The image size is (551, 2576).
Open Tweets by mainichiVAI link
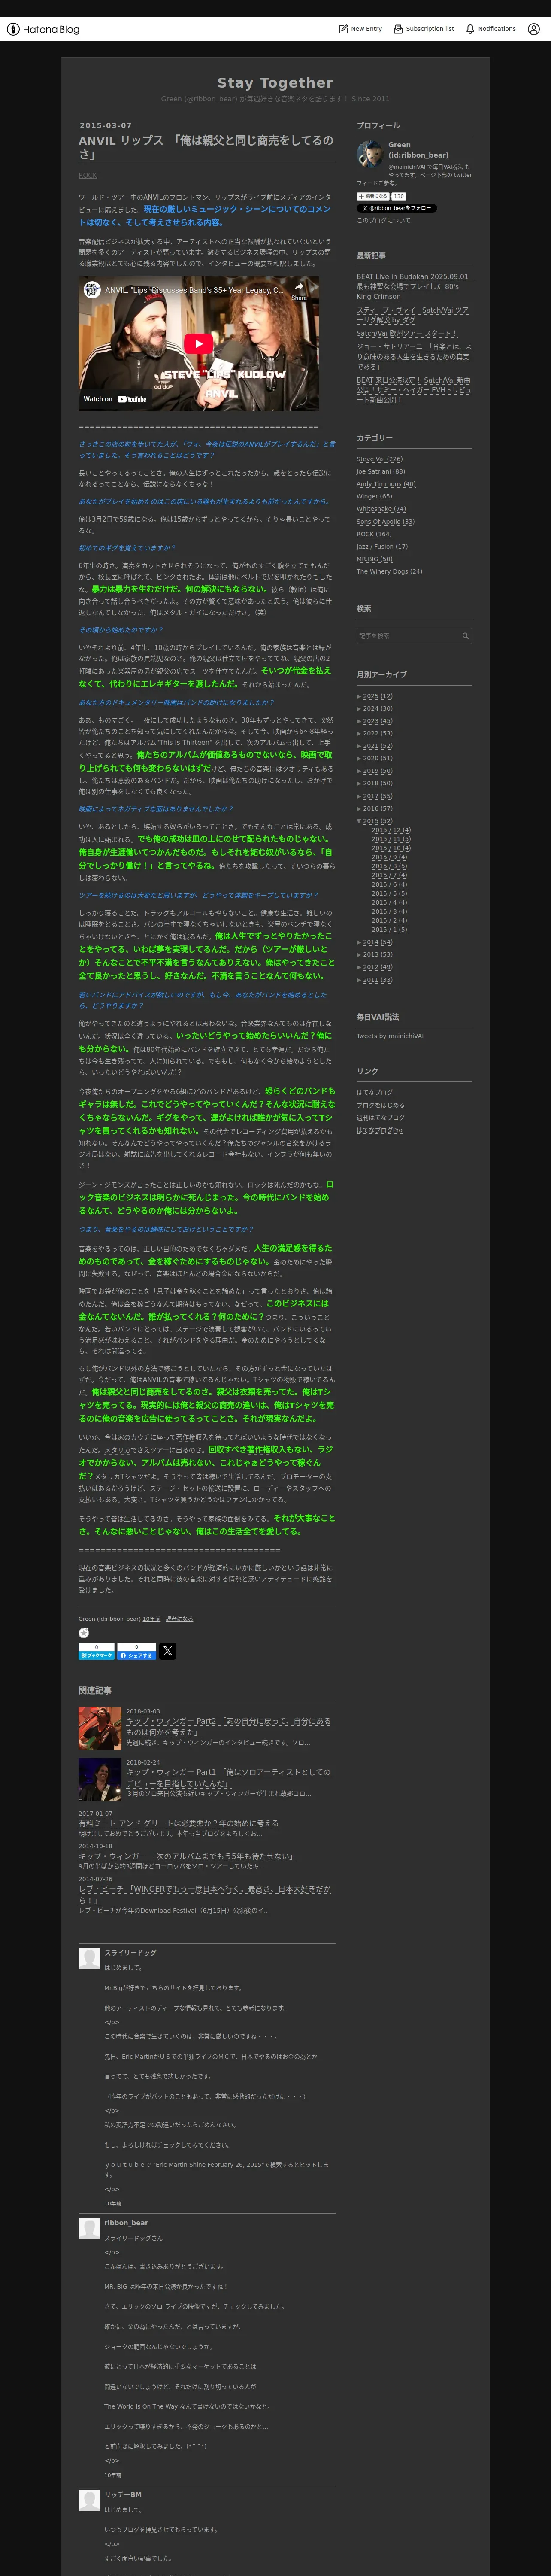click(390, 1036)
